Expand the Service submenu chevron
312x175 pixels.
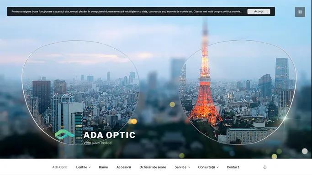pyautogui.click(x=189, y=167)
